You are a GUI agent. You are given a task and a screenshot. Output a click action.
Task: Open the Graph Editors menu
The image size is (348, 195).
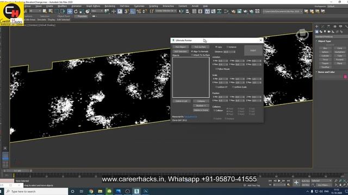click(93, 6)
